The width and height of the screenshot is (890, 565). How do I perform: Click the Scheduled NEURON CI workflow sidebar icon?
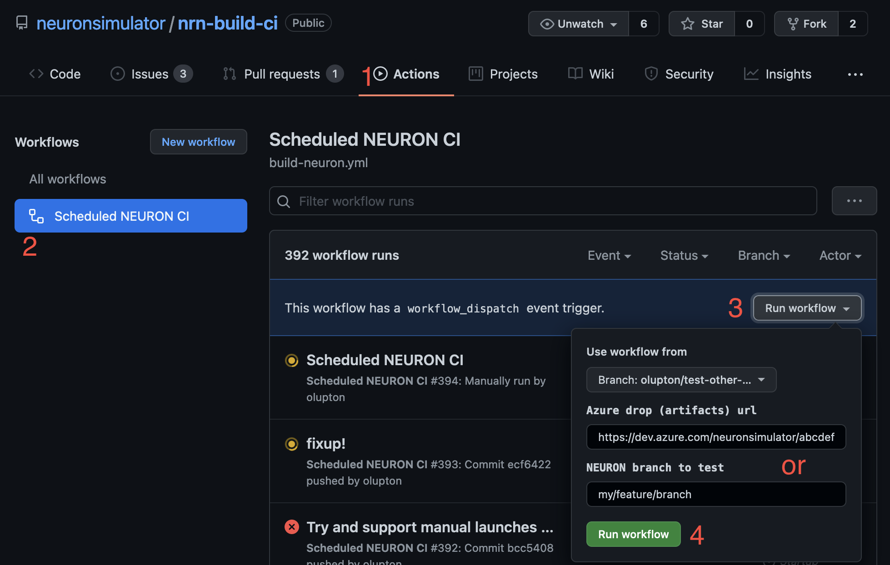[x=36, y=216]
